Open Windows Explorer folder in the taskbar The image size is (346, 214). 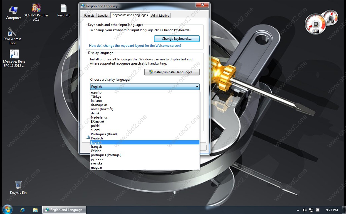click(x=35, y=210)
